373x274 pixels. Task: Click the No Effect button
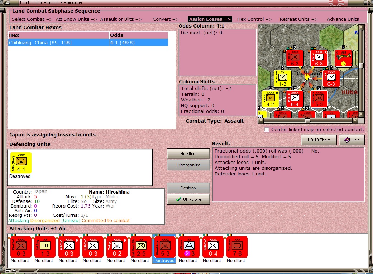coord(188,154)
